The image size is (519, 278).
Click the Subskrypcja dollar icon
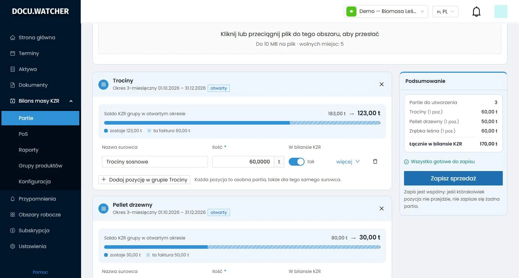[x=13, y=230]
